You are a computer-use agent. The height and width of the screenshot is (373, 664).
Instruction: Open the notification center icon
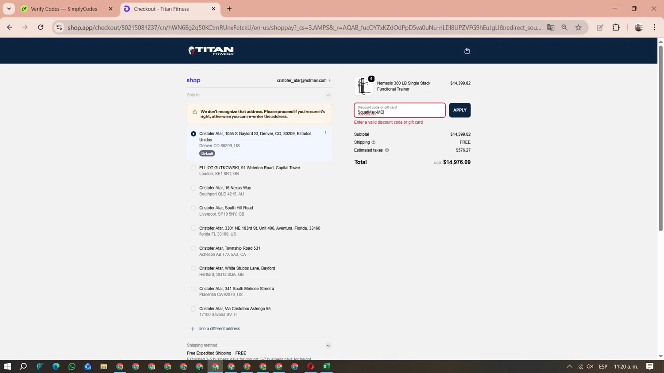point(650,366)
